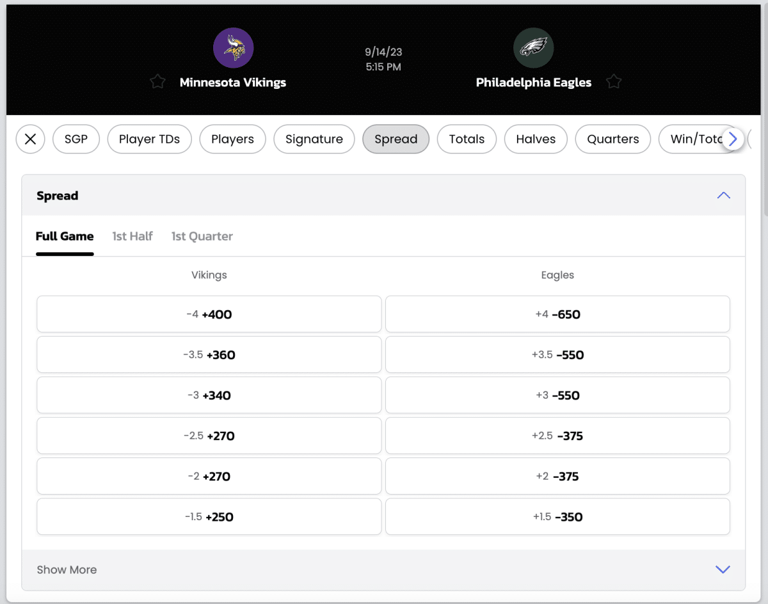Collapse the Spread section chevron
Viewport: 768px width, 604px height.
(723, 195)
